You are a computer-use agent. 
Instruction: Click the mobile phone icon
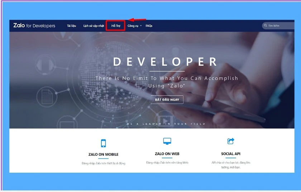click(x=104, y=143)
